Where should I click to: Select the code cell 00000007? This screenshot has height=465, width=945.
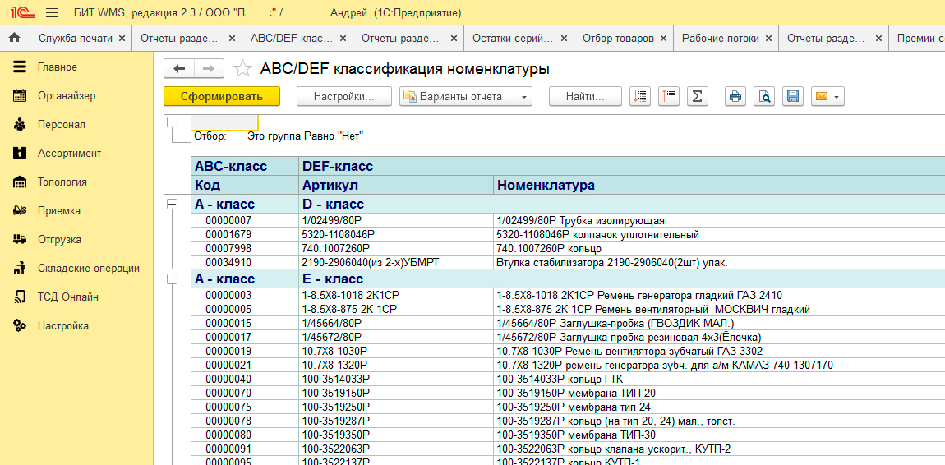click(x=246, y=220)
